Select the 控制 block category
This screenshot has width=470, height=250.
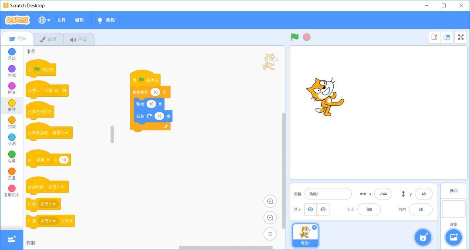point(12,123)
